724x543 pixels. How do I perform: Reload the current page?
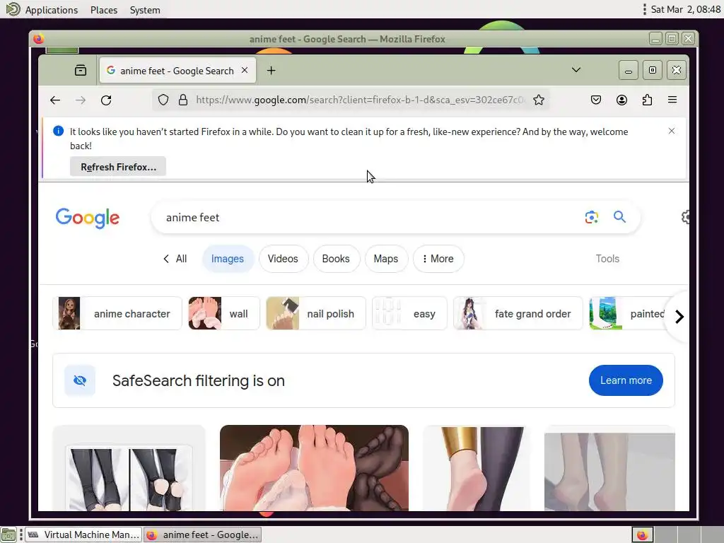(106, 100)
